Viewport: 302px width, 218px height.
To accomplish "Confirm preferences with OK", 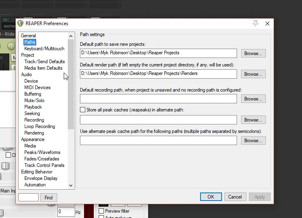I will pyautogui.click(x=211, y=197).
